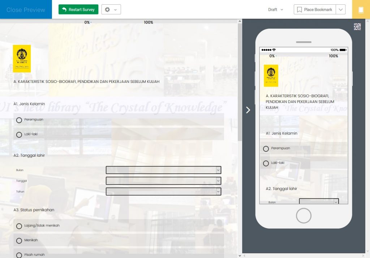
Task: Restart the survey with the green button
Action: coord(78,9)
